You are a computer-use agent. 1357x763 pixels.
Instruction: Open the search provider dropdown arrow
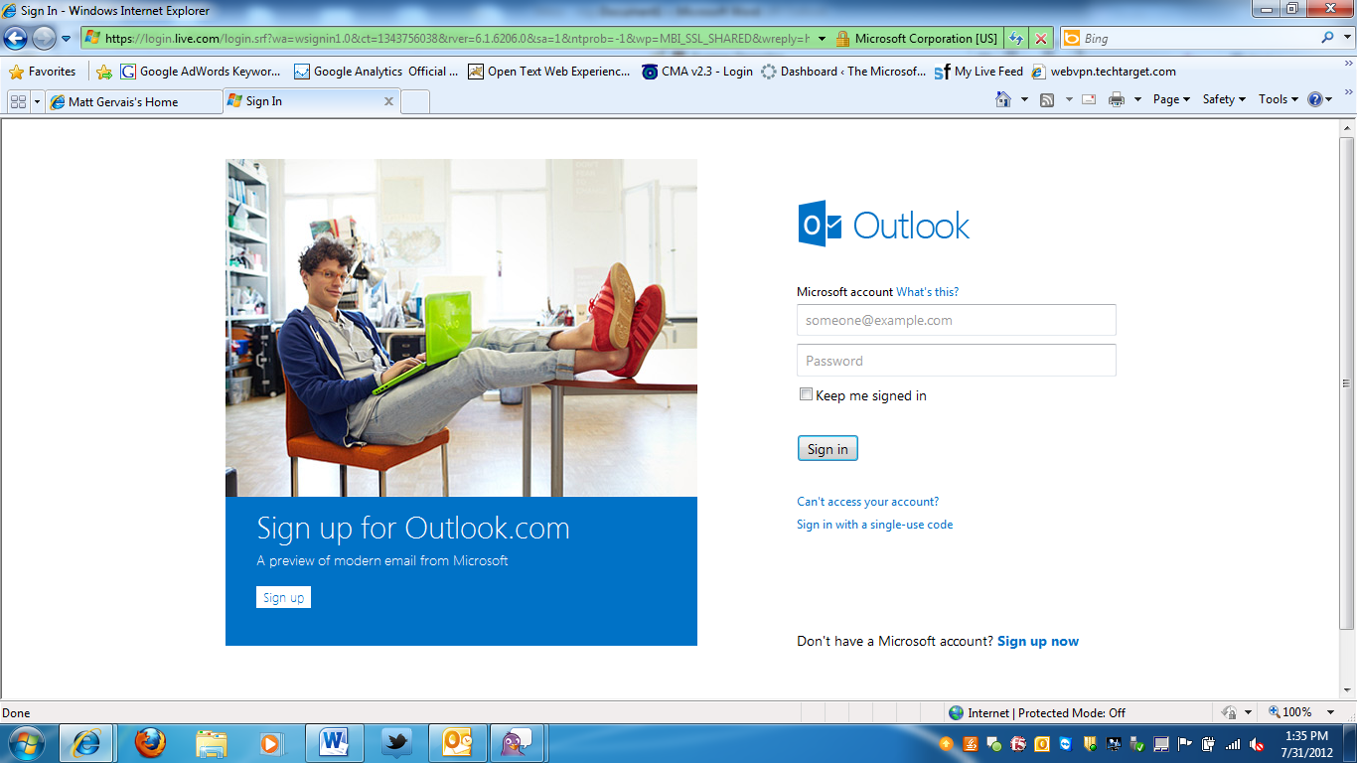click(1346, 39)
